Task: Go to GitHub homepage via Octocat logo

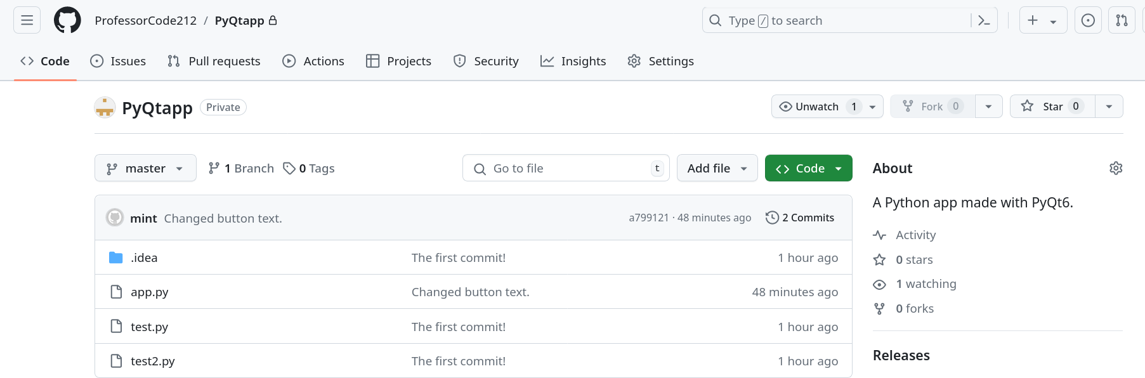Action: (x=67, y=20)
